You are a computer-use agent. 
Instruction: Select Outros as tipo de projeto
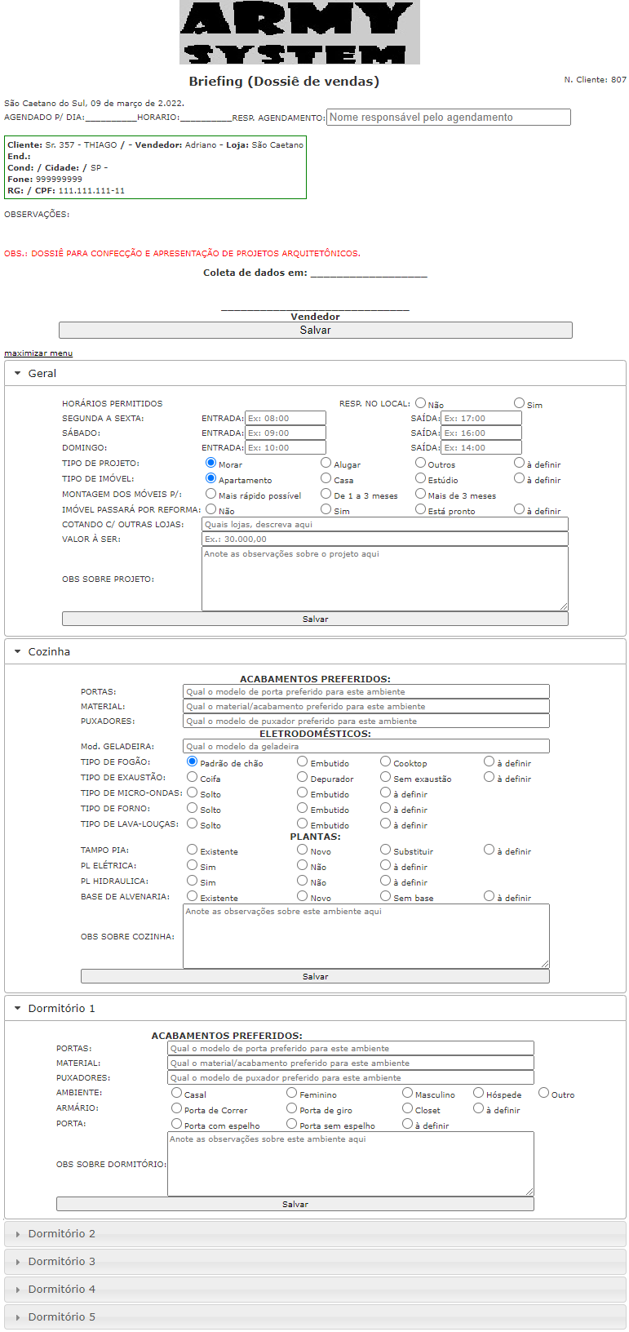(420, 462)
